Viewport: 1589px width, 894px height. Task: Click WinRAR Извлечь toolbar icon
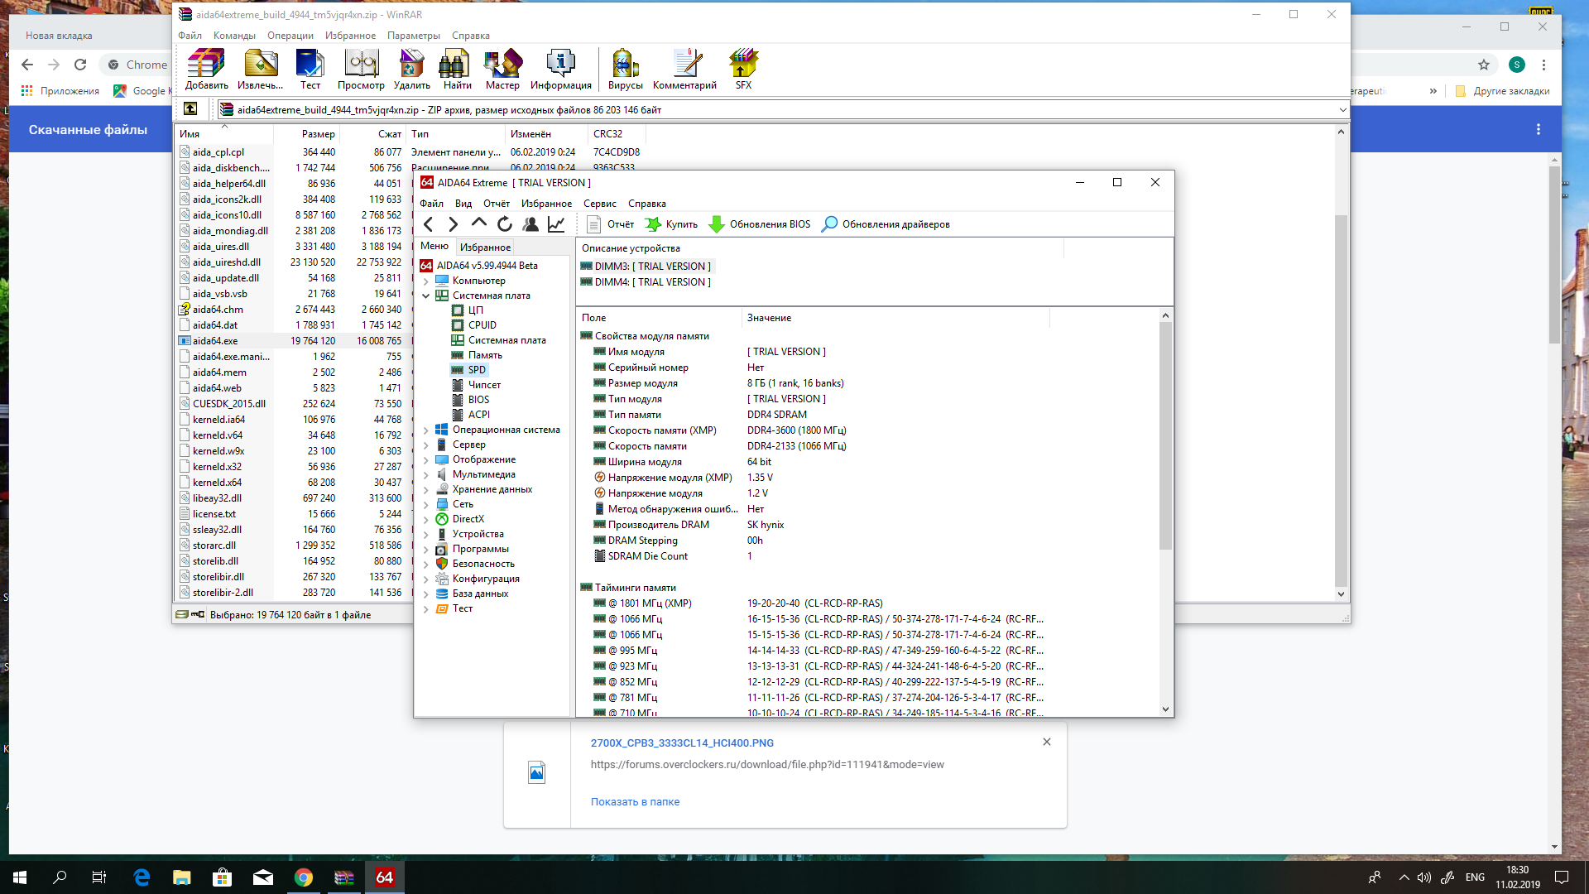click(x=260, y=65)
